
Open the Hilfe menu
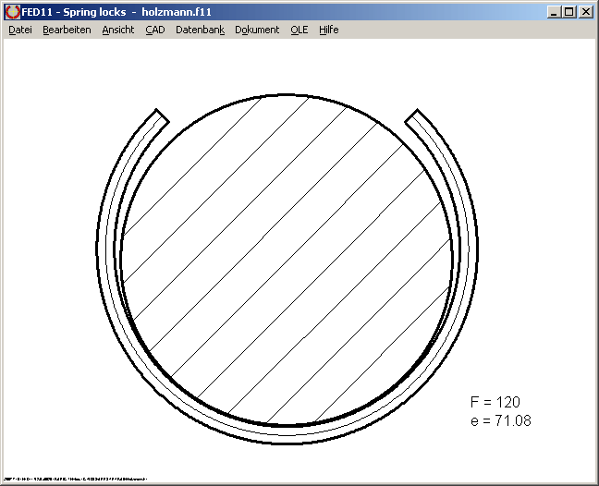pos(328,30)
